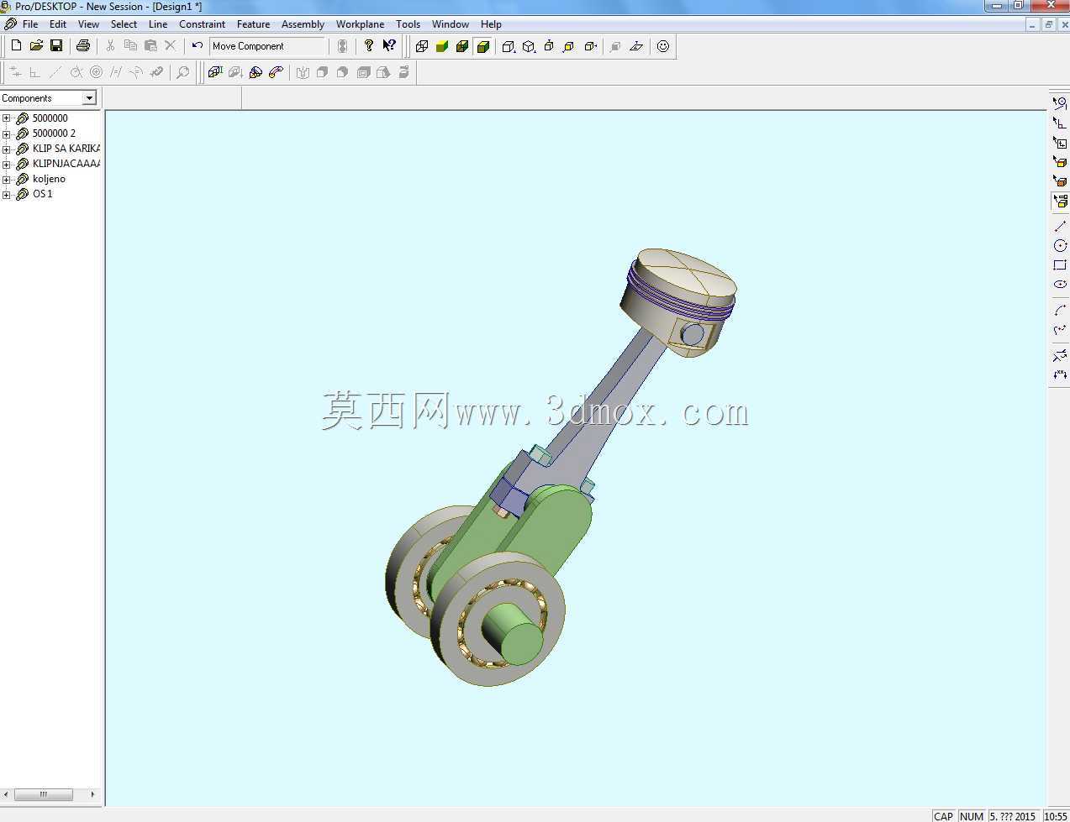Click the sketch dimension tool icon
Image resolution: width=1070 pixels, height=822 pixels.
pos(1060,375)
